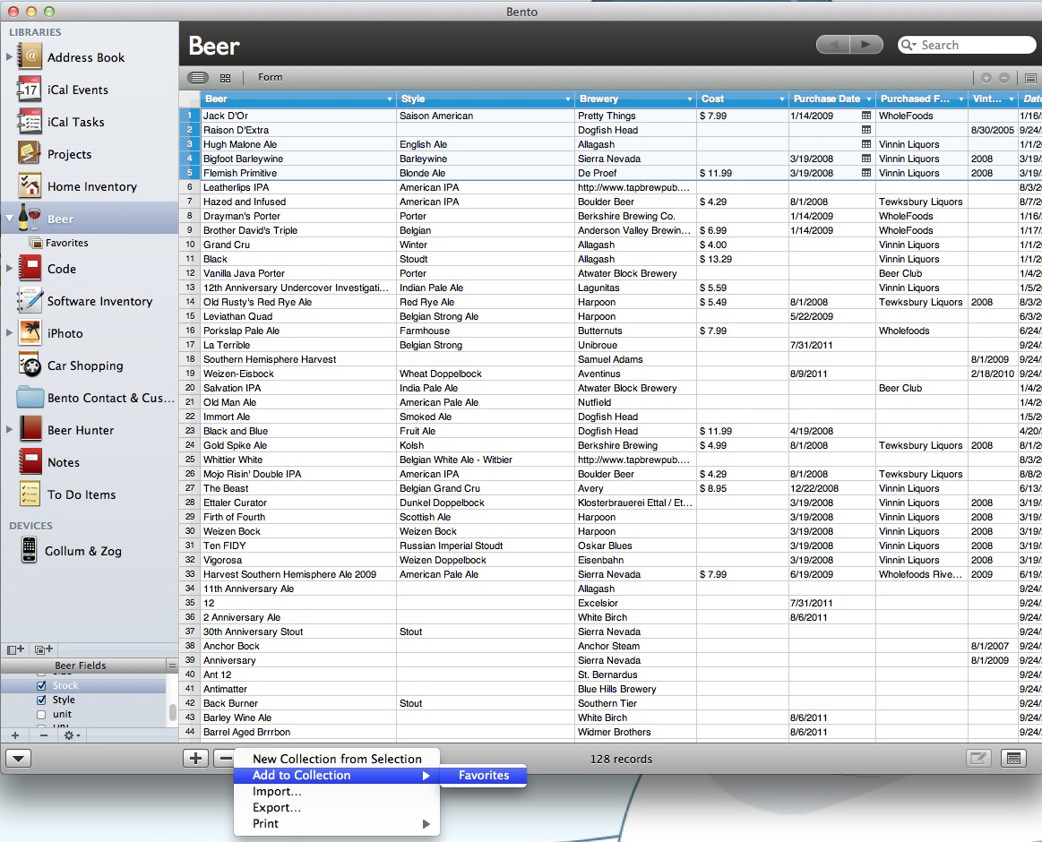Switch to the Form view

(270, 77)
